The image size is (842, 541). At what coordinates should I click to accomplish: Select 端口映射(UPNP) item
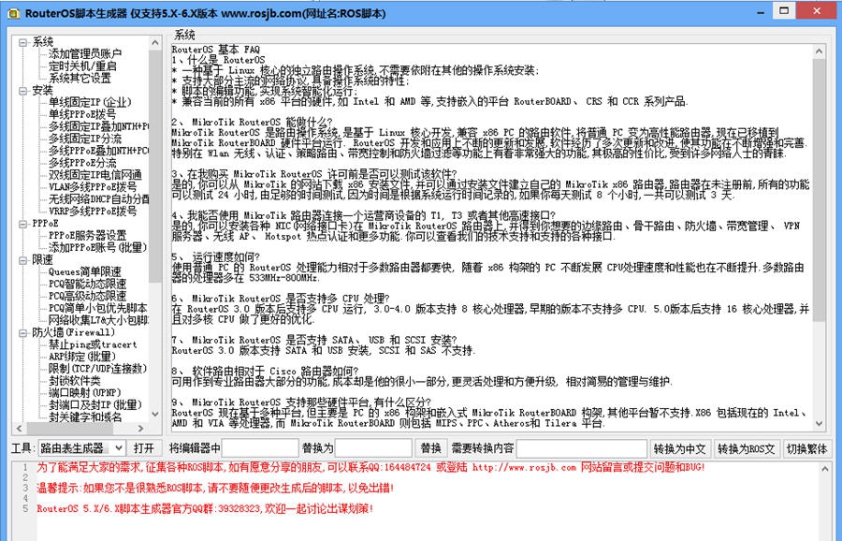[85, 393]
